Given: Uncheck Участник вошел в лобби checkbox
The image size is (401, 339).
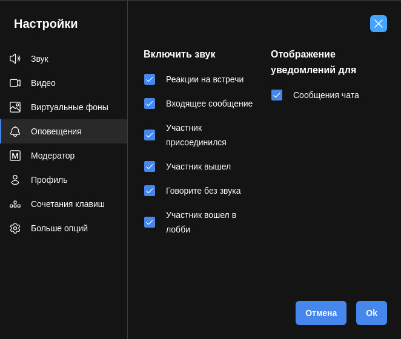Looking at the screenshot, I should (150, 222).
